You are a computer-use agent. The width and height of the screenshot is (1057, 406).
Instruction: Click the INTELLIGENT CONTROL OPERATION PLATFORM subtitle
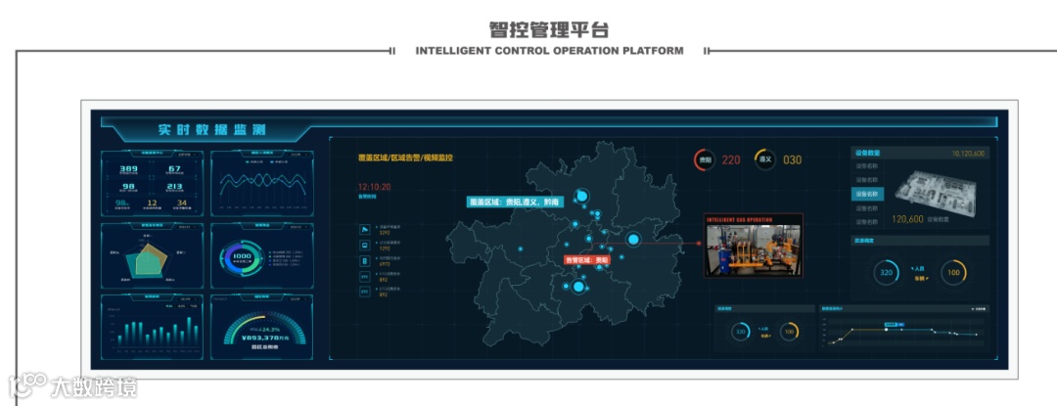pos(549,51)
